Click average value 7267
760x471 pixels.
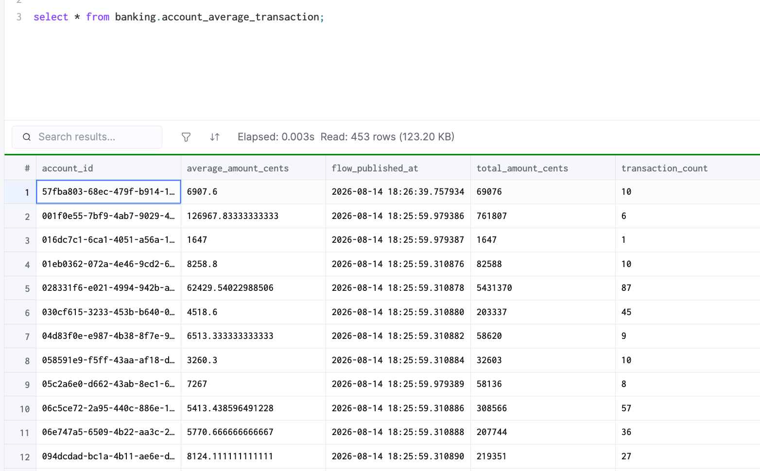(x=197, y=384)
